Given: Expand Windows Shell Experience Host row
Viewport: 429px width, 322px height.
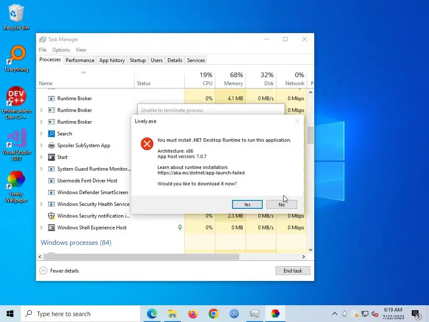Looking at the screenshot, I should (41, 228).
